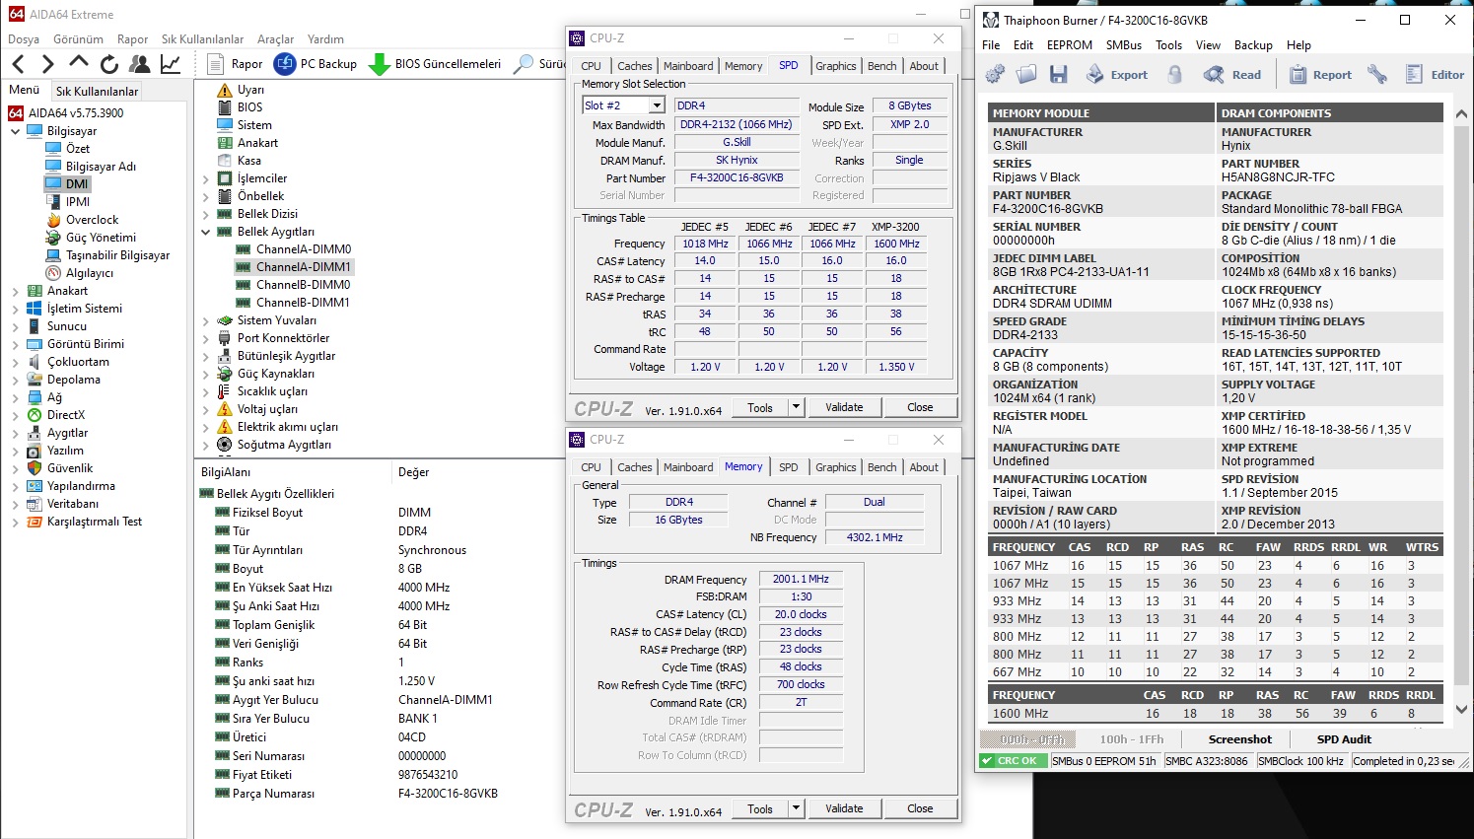Select ChannelB-DIMM0 memory device
Image resolution: width=1474 pixels, height=839 pixels.
click(294, 285)
